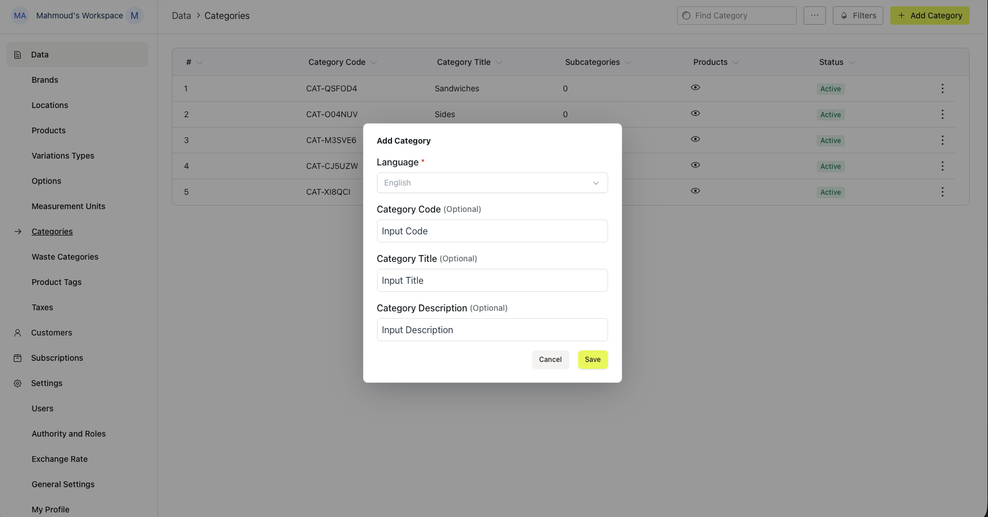
Task: Go to Product Tags in the sidebar
Action: point(56,282)
